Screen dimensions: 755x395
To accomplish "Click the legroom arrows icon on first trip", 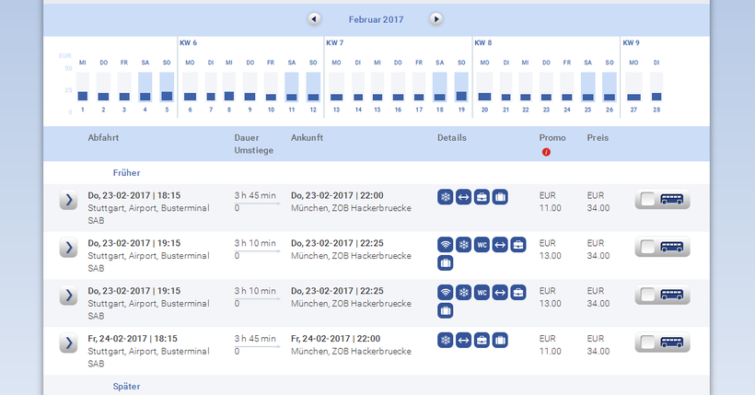I will (463, 196).
